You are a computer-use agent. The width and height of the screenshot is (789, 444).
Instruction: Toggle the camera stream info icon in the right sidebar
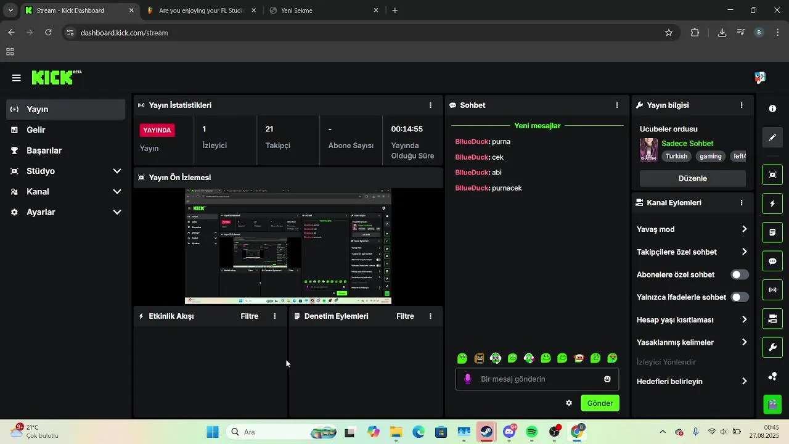[x=772, y=319]
